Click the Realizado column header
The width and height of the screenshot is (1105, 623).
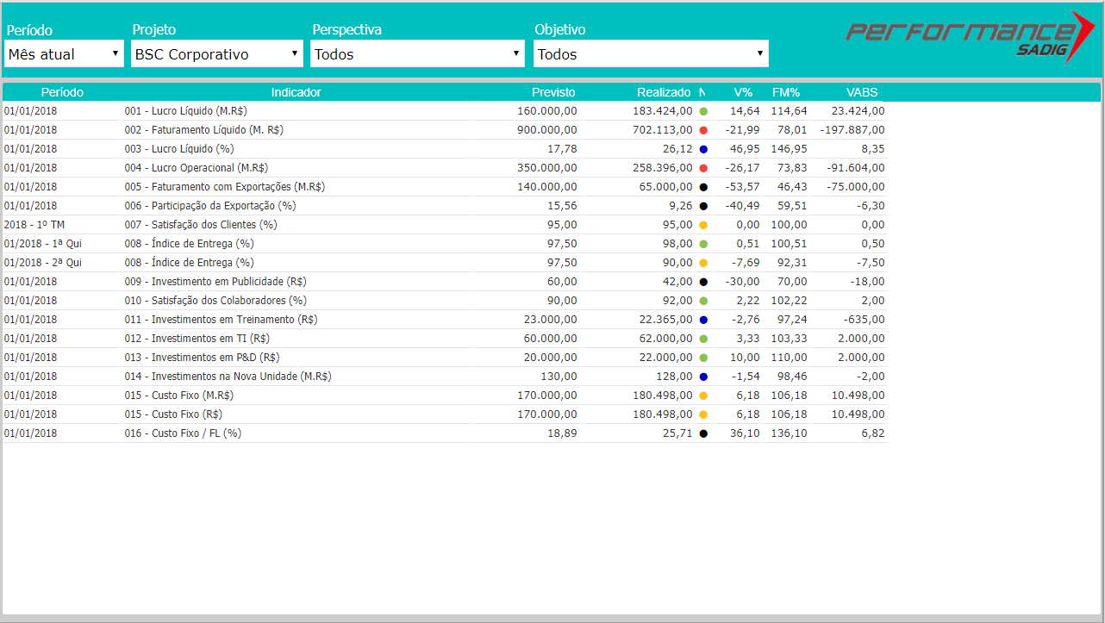click(x=664, y=92)
